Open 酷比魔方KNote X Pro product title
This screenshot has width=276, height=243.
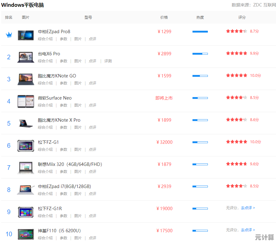pyautogui.click(x=59, y=120)
